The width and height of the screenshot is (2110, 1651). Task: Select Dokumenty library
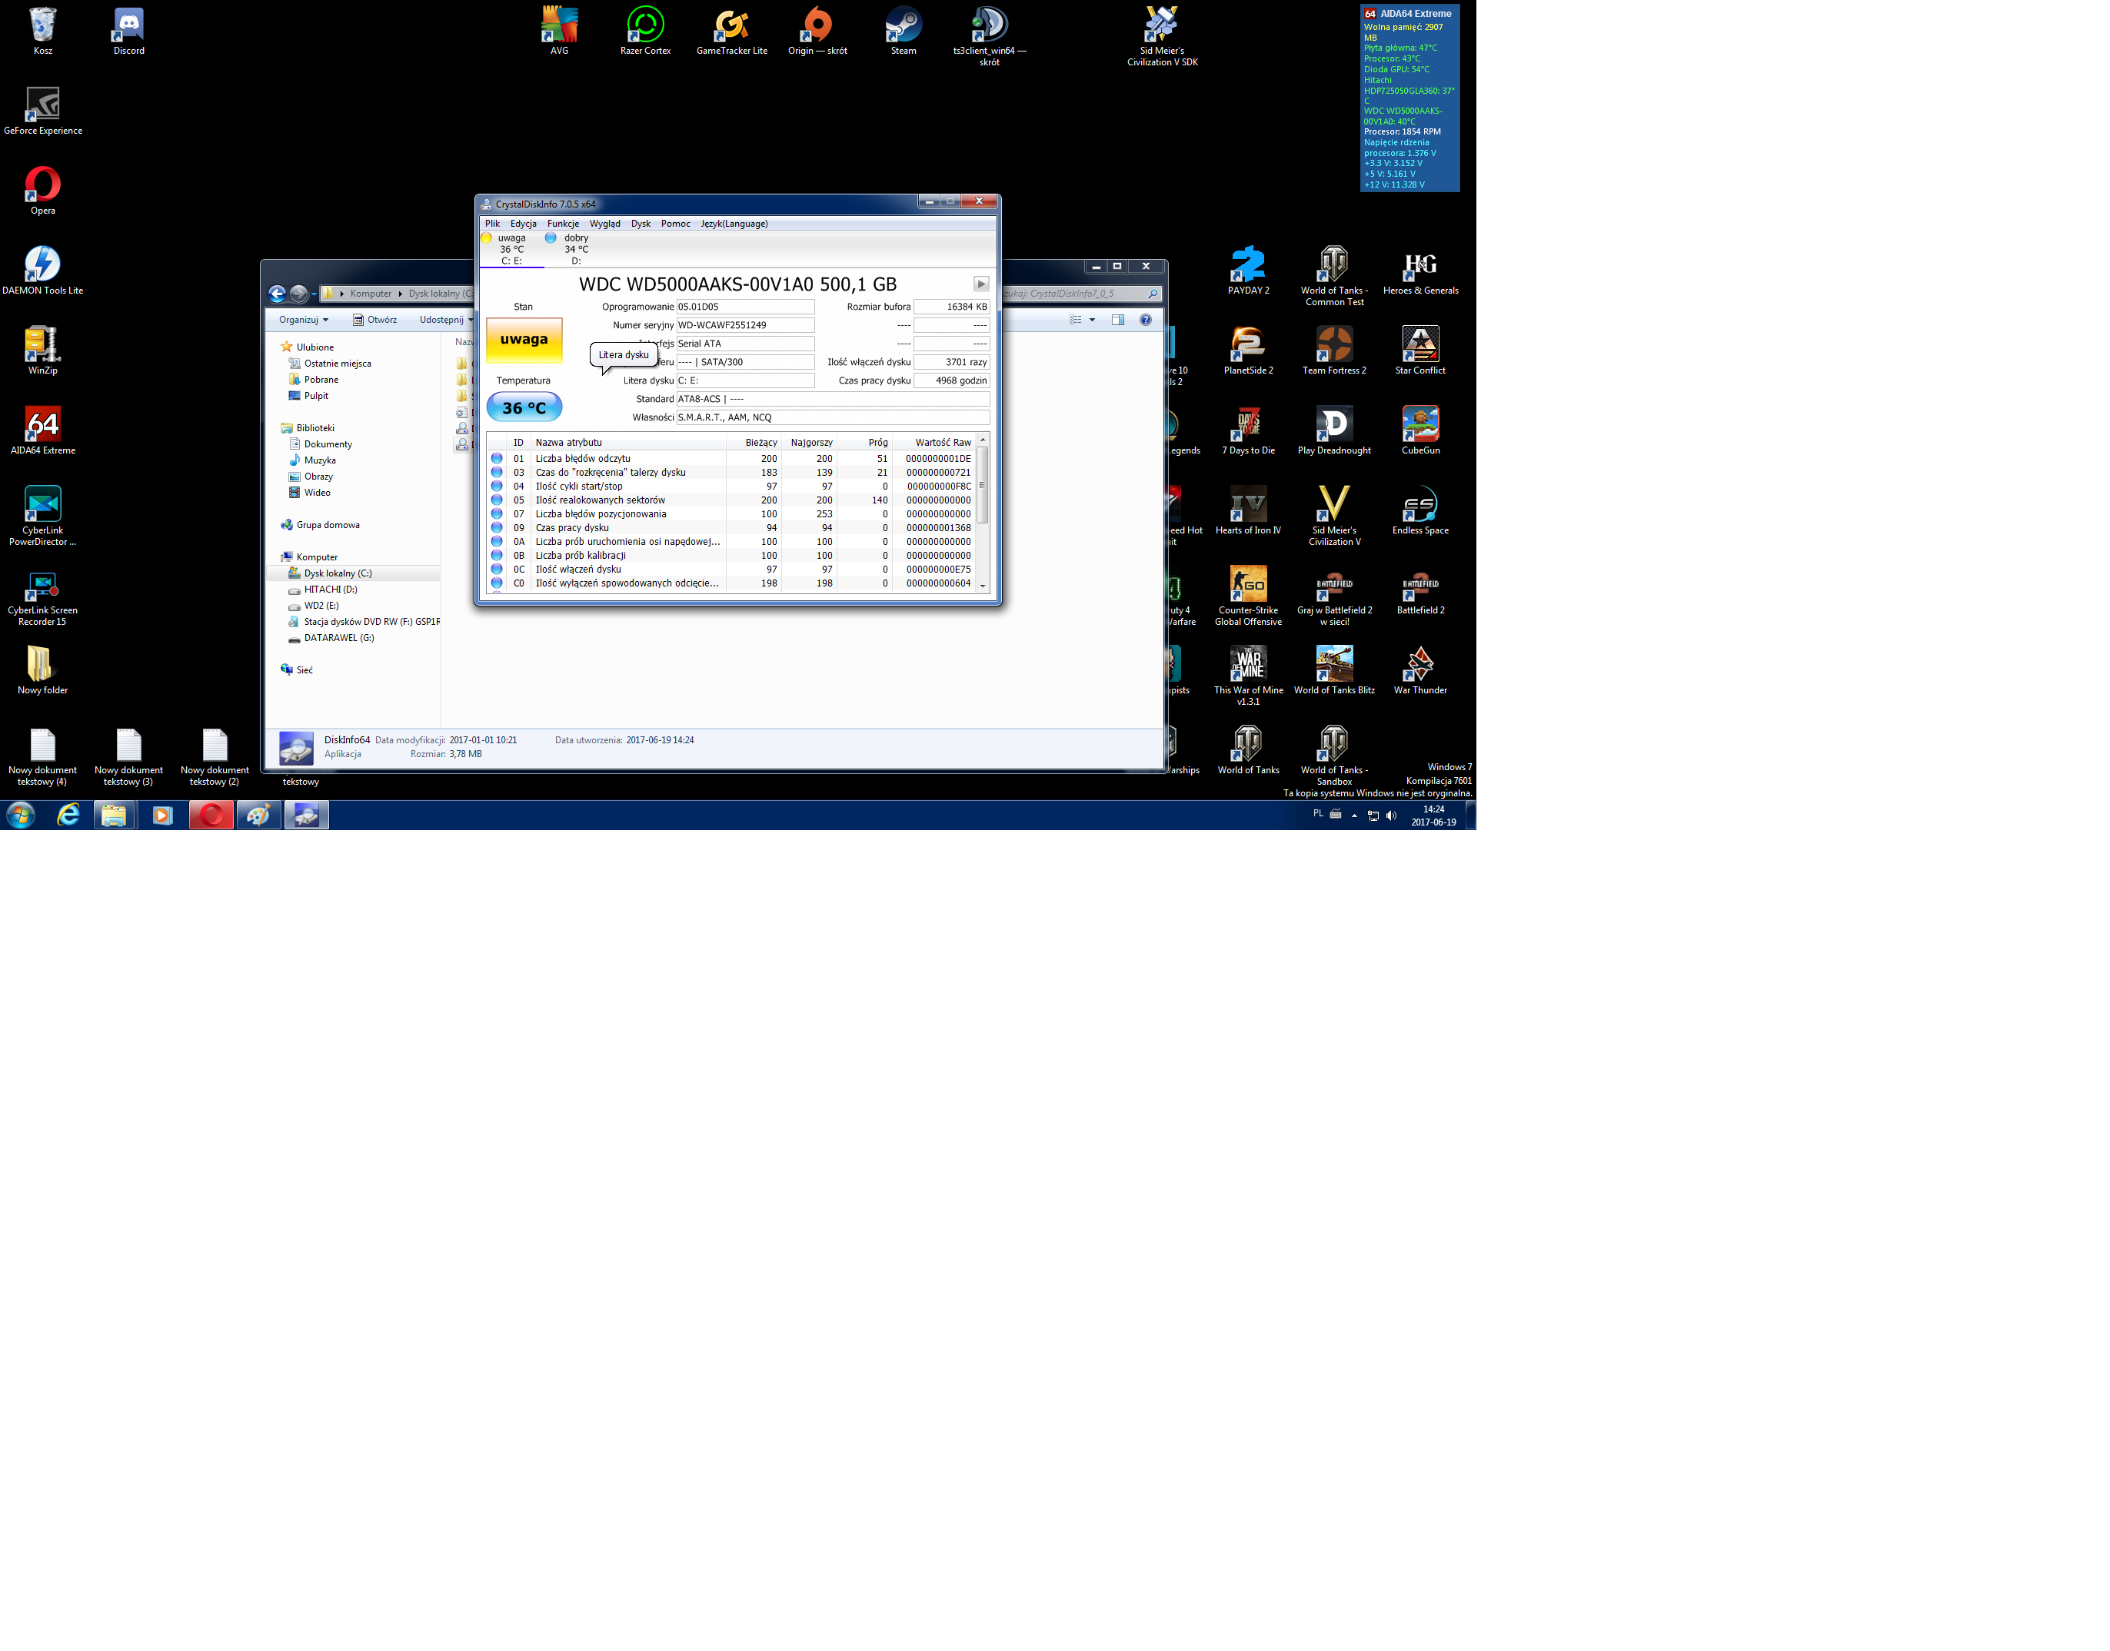[x=328, y=445]
